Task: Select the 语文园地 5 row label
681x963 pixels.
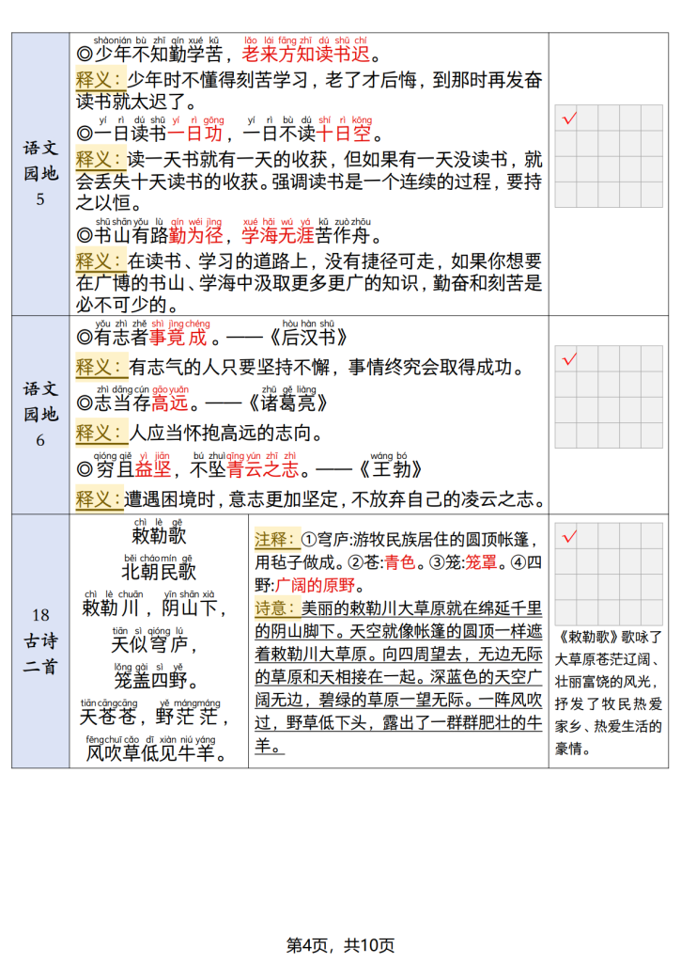Action: tap(39, 174)
